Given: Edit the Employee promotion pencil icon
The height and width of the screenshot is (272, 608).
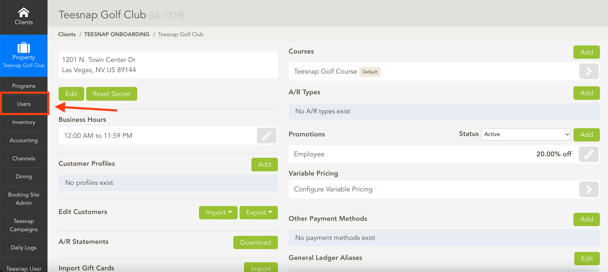Looking at the screenshot, I should pos(589,154).
